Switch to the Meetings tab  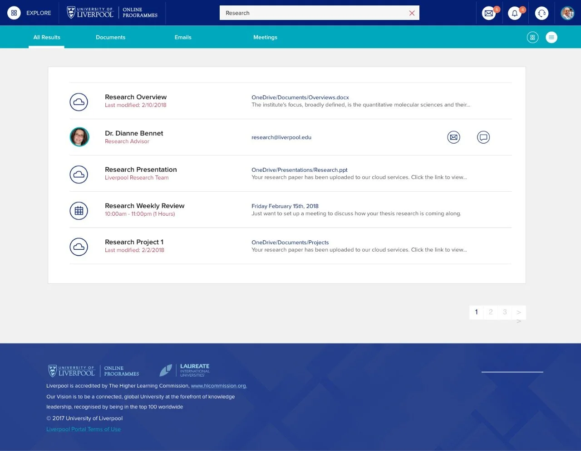[265, 37]
